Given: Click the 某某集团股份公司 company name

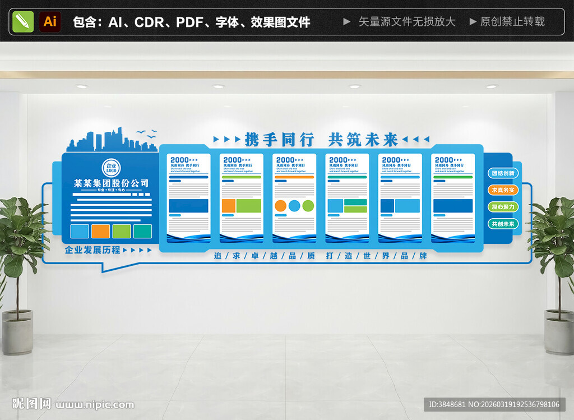Looking at the screenshot, I should coord(112,183).
